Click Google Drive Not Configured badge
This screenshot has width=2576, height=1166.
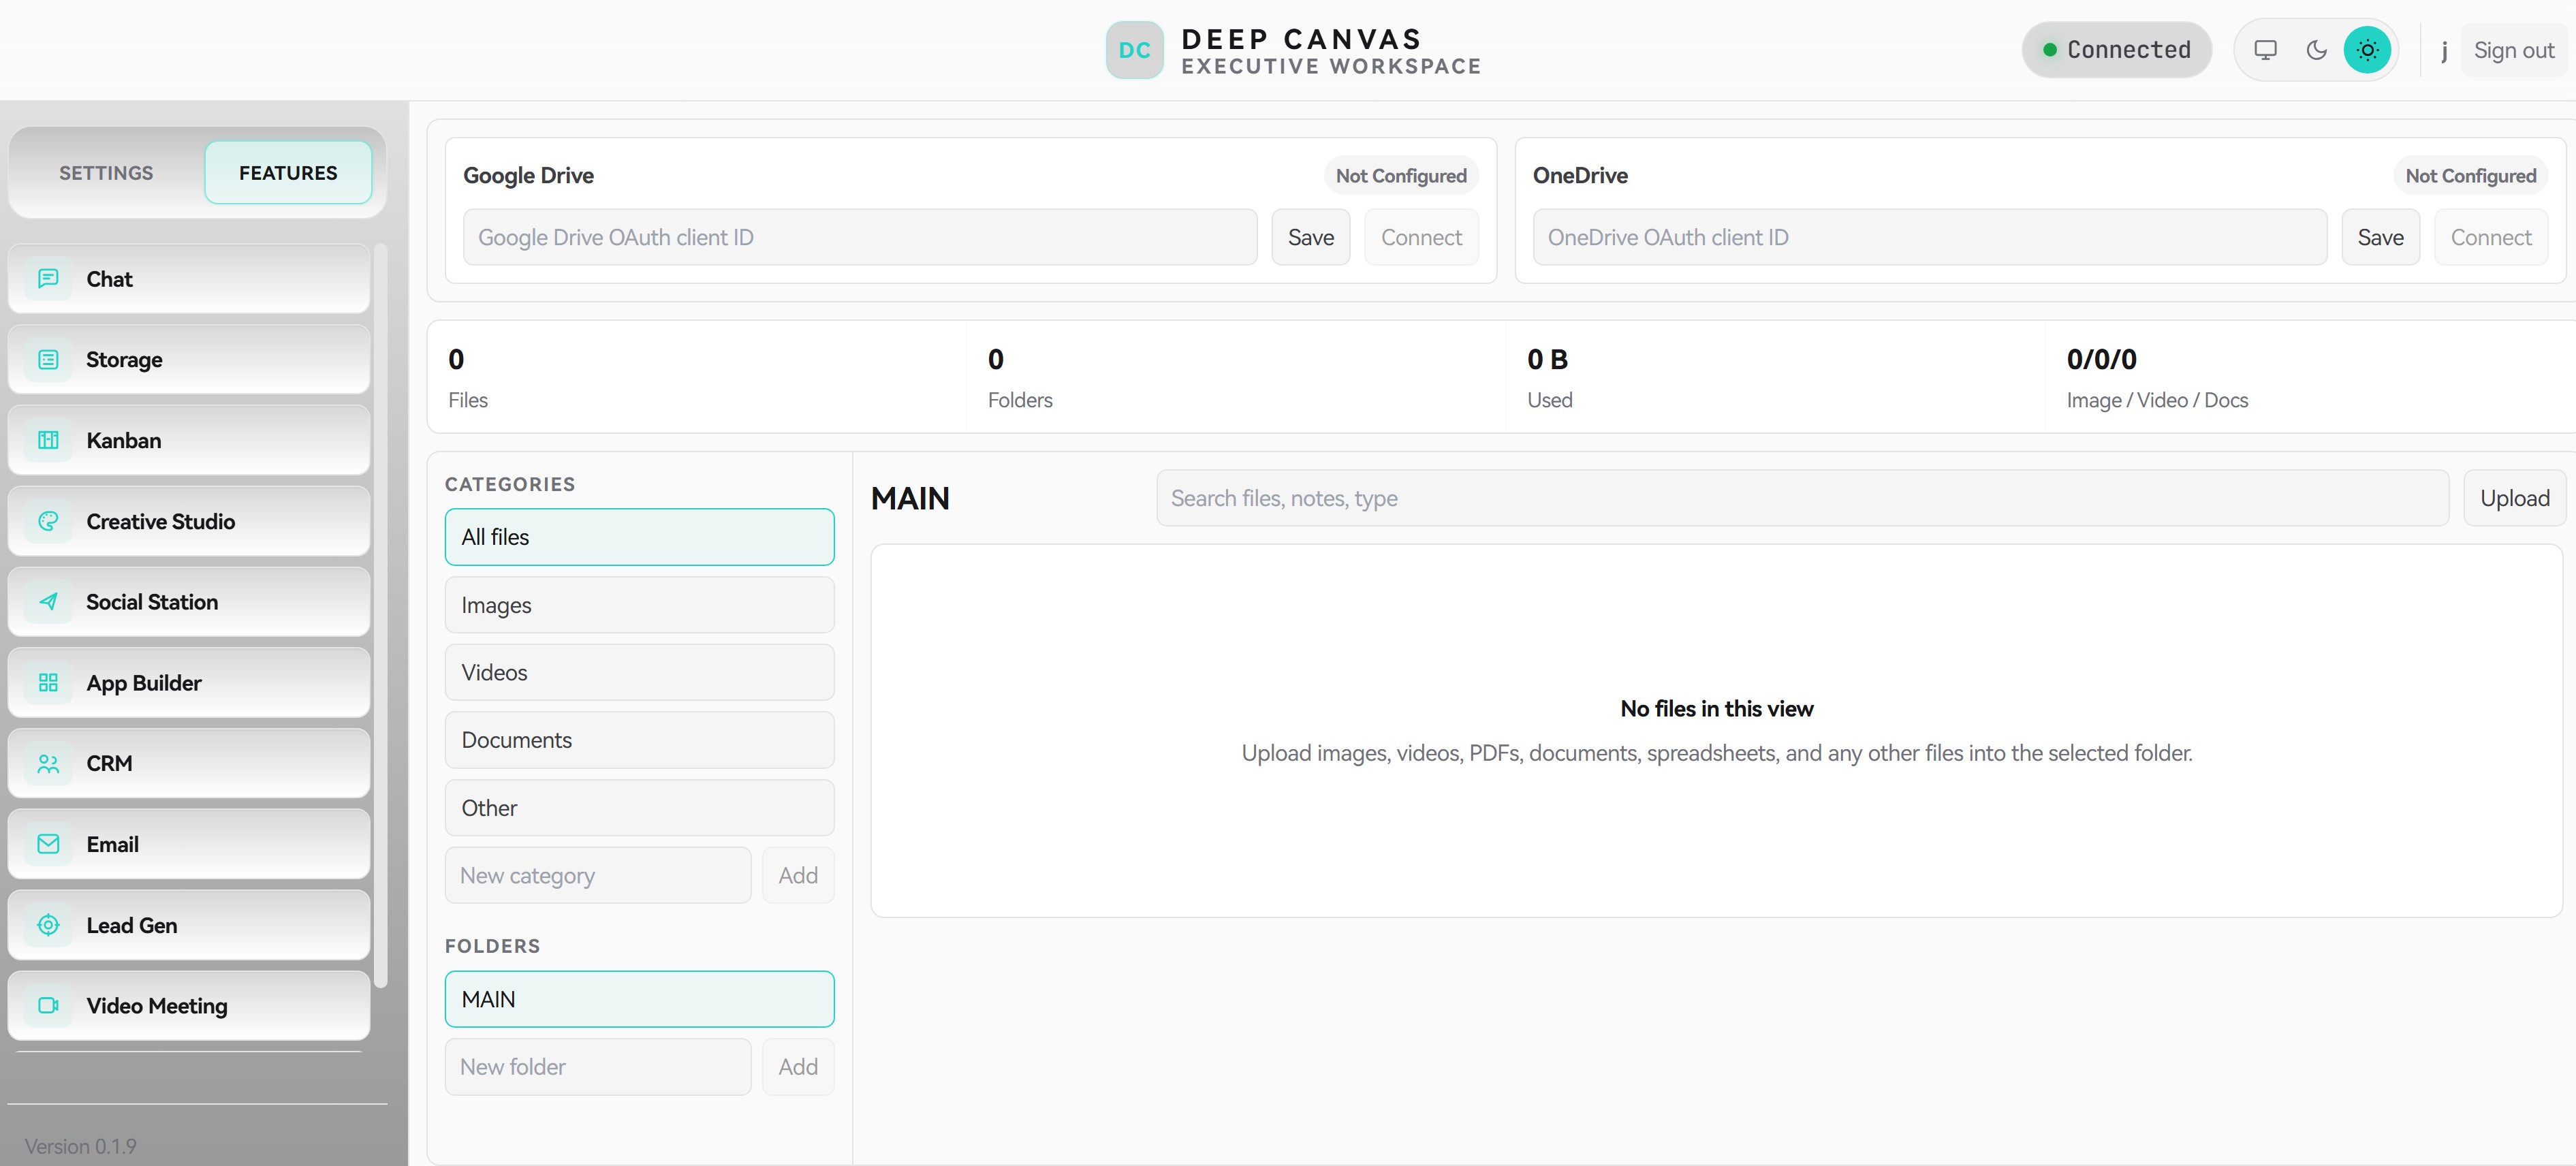1401,176
